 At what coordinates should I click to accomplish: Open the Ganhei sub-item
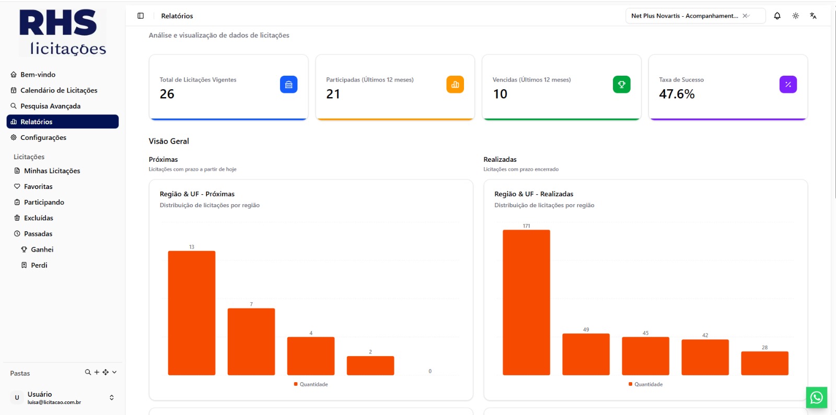pos(42,250)
